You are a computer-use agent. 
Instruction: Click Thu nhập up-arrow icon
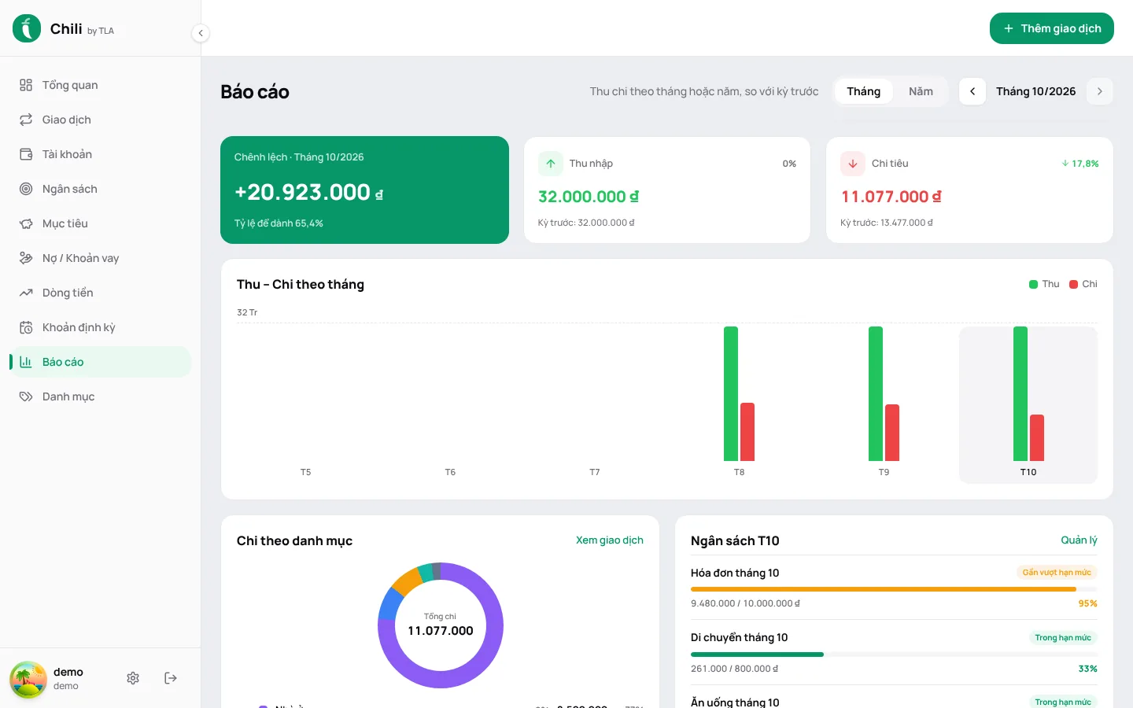[x=551, y=164]
